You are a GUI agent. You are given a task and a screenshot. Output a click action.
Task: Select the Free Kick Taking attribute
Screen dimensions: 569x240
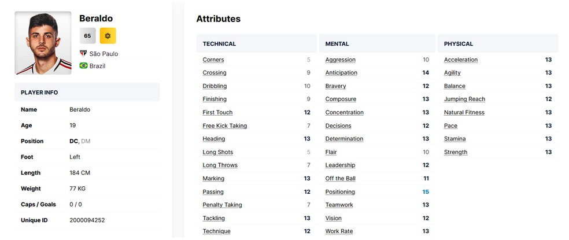click(x=224, y=125)
